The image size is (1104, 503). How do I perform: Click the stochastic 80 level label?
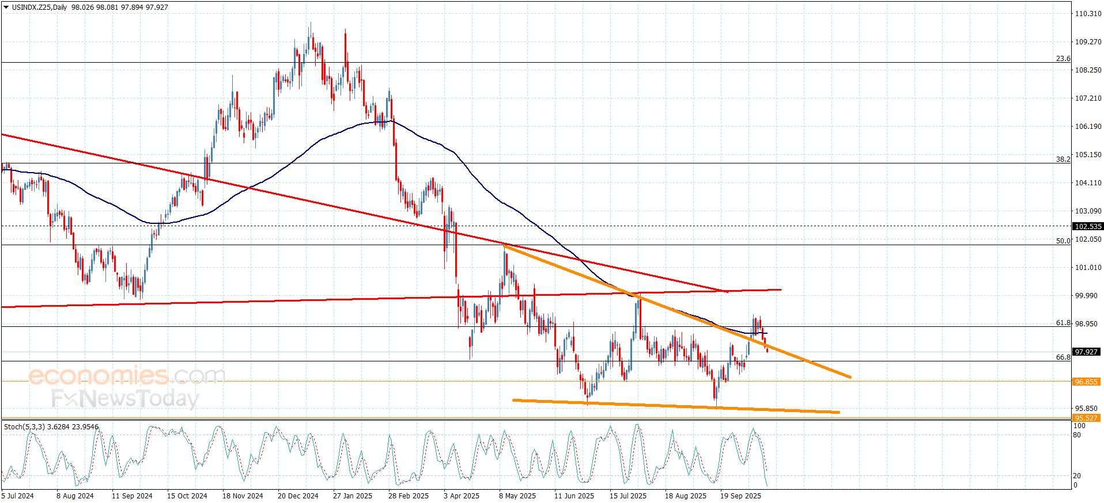[1076, 435]
